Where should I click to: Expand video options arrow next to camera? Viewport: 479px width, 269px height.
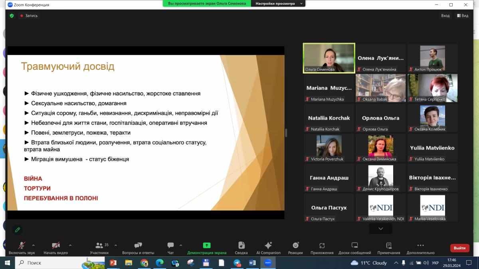(x=70, y=245)
